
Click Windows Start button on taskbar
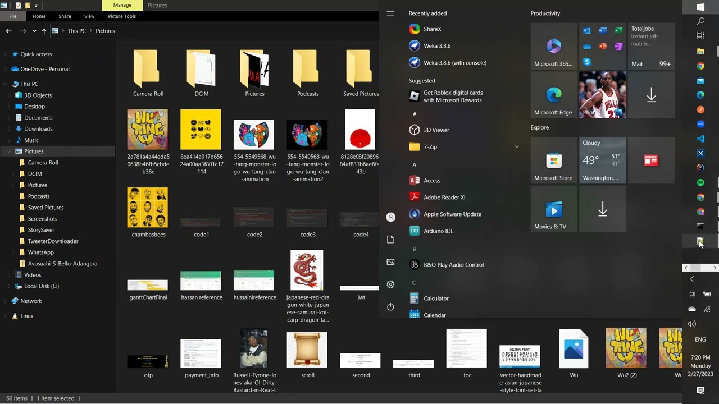pyautogui.click(x=700, y=7)
